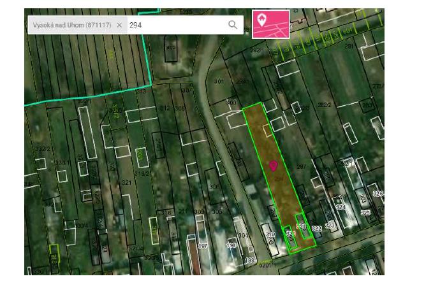Open the pink map layers button
Image resolution: width=440 pixels, height=281 pixels.
pyautogui.click(x=270, y=24)
